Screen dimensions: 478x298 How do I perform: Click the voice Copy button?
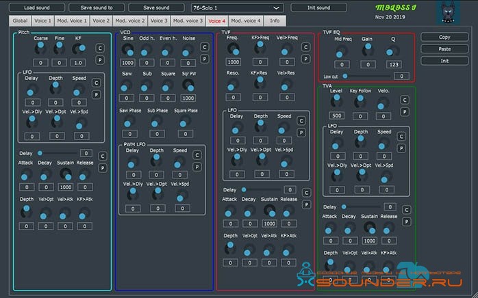[444, 37]
